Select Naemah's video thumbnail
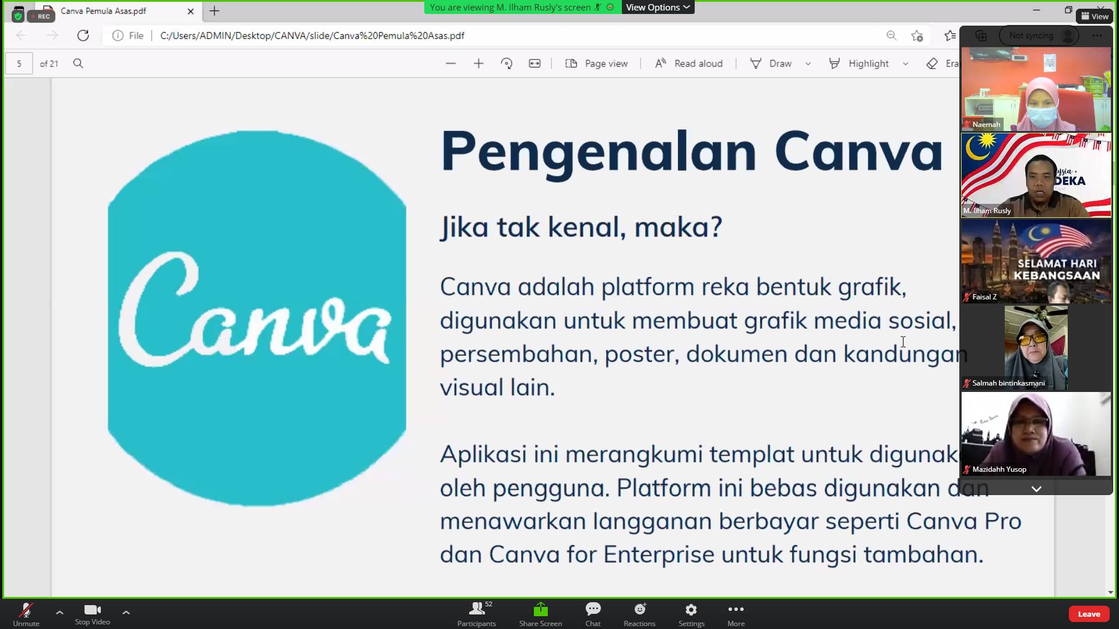The height and width of the screenshot is (629, 1119). coord(1036,89)
